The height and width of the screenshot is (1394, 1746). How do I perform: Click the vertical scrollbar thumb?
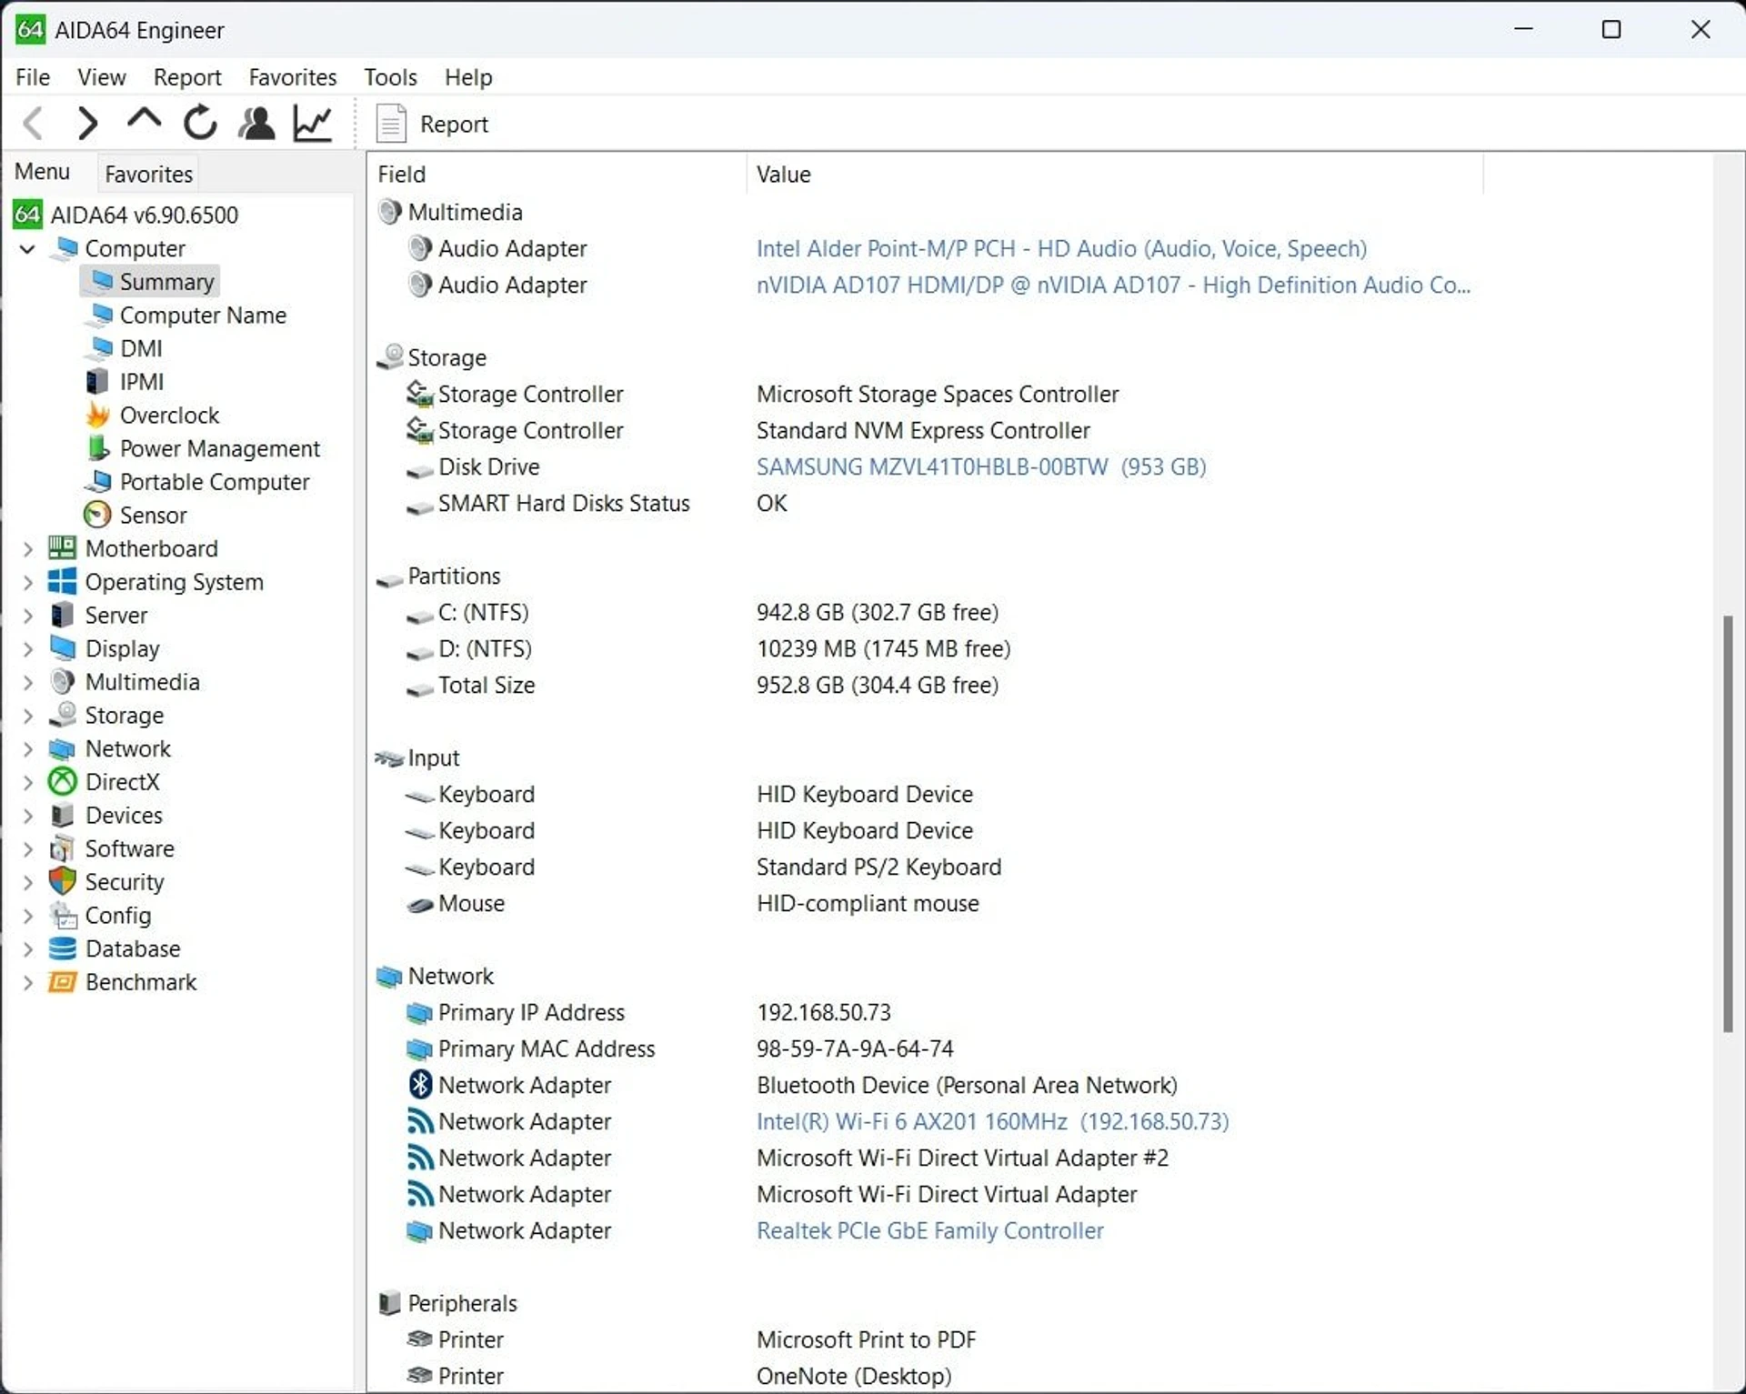[x=1728, y=824]
